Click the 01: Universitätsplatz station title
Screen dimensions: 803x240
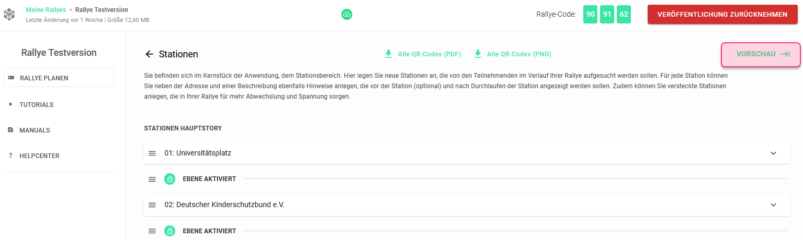pos(198,153)
